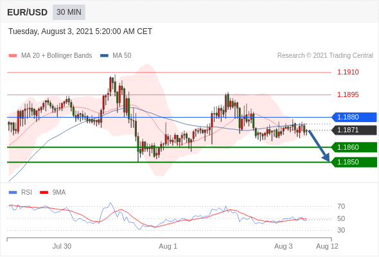Select the Jul 30 date marker
The width and height of the screenshot is (379, 257).
(62, 246)
